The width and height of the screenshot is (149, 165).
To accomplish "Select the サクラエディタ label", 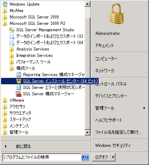I will 20,113.
